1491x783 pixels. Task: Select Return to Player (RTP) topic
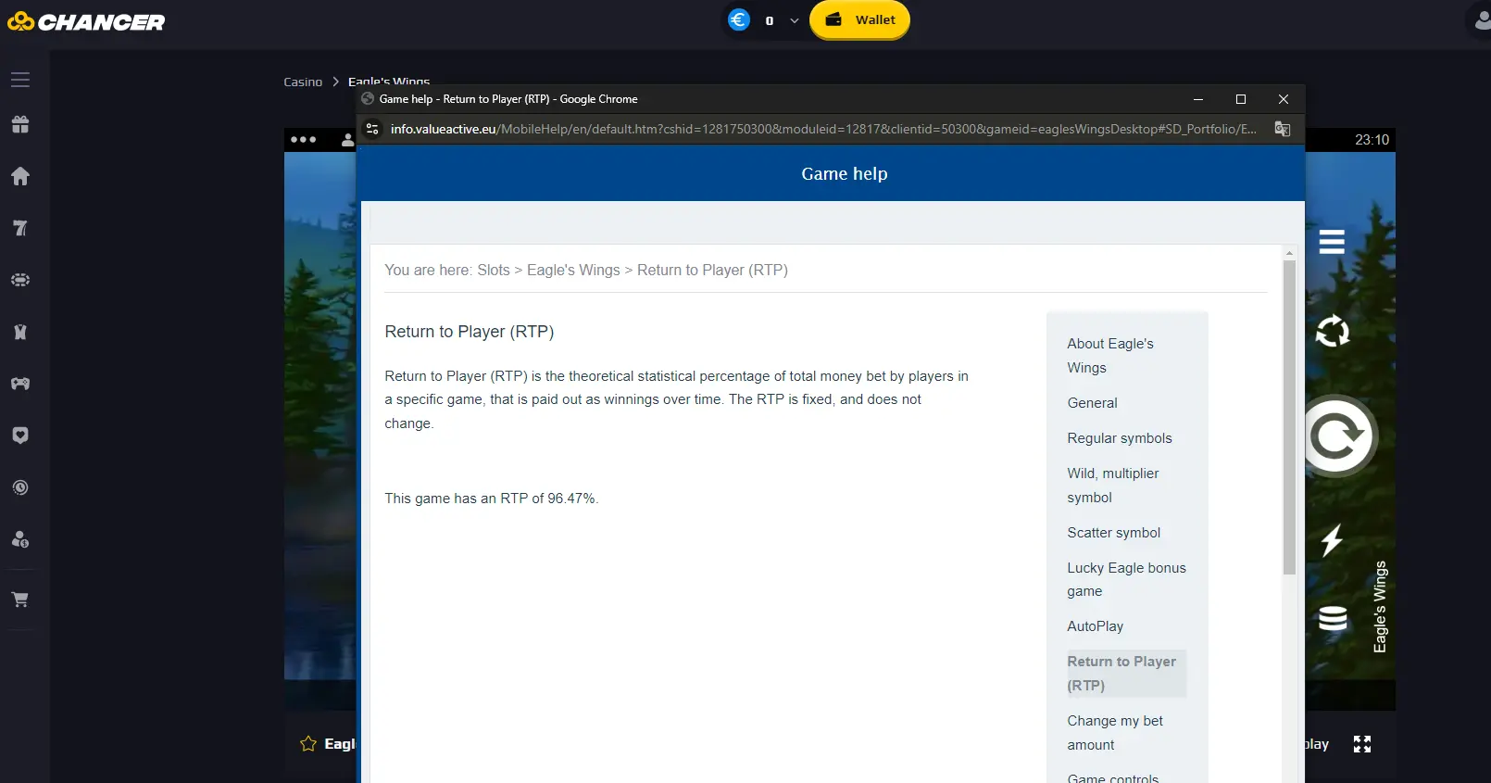(x=1125, y=674)
